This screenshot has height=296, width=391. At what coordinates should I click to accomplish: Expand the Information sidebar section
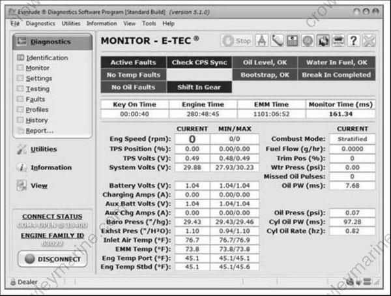click(51, 168)
